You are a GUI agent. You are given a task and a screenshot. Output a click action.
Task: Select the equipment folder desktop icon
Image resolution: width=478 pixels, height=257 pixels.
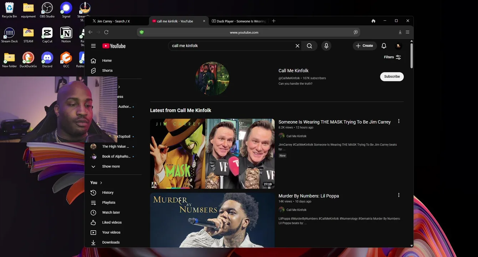[x=28, y=10]
